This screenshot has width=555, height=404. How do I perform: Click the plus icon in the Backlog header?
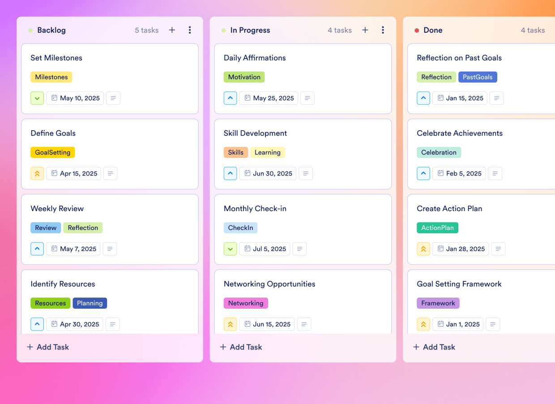[x=172, y=30]
